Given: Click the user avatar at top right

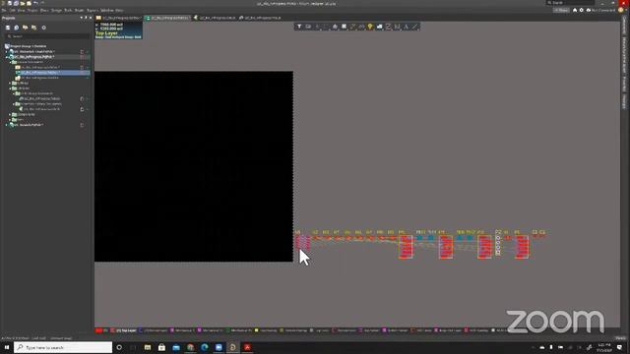Looking at the screenshot, I should point(621,10).
